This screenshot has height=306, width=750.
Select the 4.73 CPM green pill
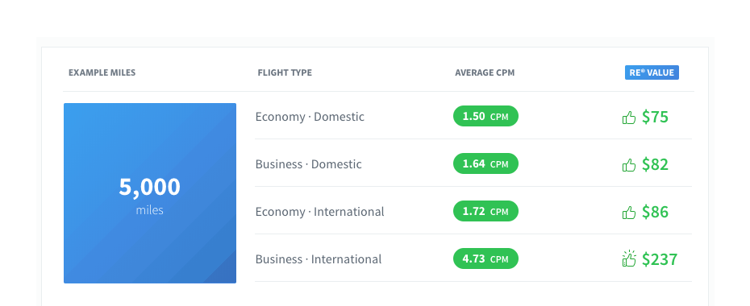coord(485,258)
